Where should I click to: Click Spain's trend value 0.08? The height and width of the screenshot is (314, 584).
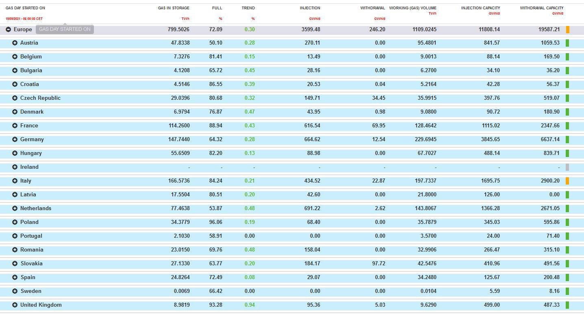coord(250,277)
